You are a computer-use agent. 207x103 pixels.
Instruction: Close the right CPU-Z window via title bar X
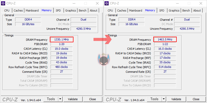(201, 3)
